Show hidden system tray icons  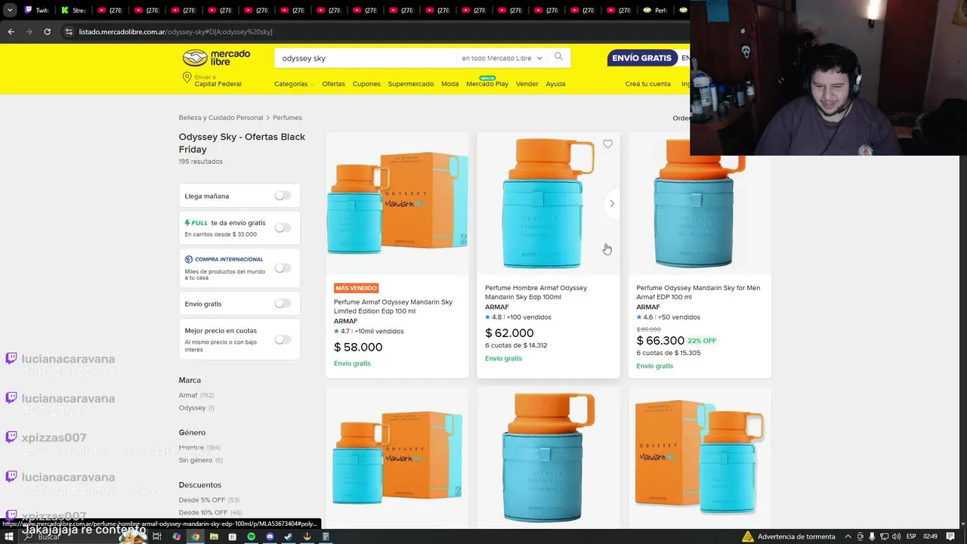[x=848, y=536]
